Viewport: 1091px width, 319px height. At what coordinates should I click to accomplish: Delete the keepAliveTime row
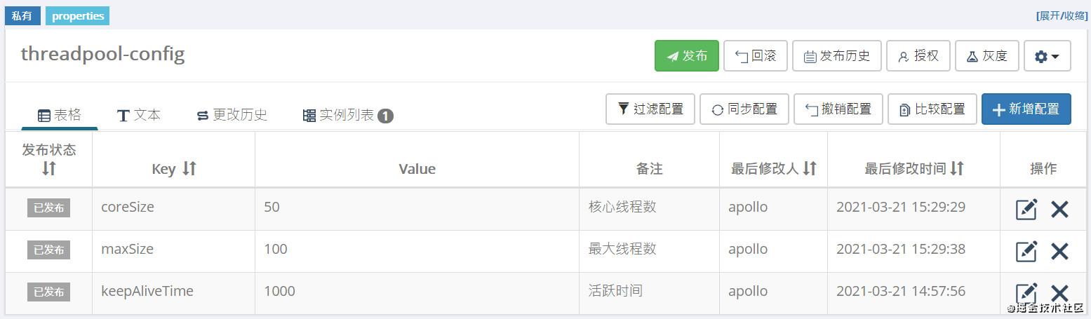[1059, 293]
